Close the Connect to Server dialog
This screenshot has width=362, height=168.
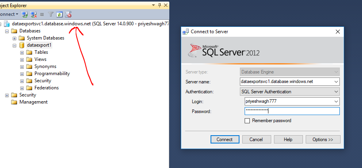click(337, 32)
